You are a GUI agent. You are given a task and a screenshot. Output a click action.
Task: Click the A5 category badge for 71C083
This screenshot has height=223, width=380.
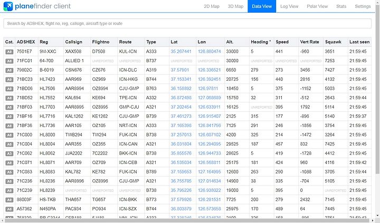pos(9,172)
